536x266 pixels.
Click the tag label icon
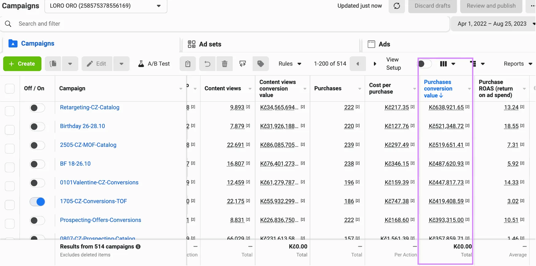tap(261, 64)
